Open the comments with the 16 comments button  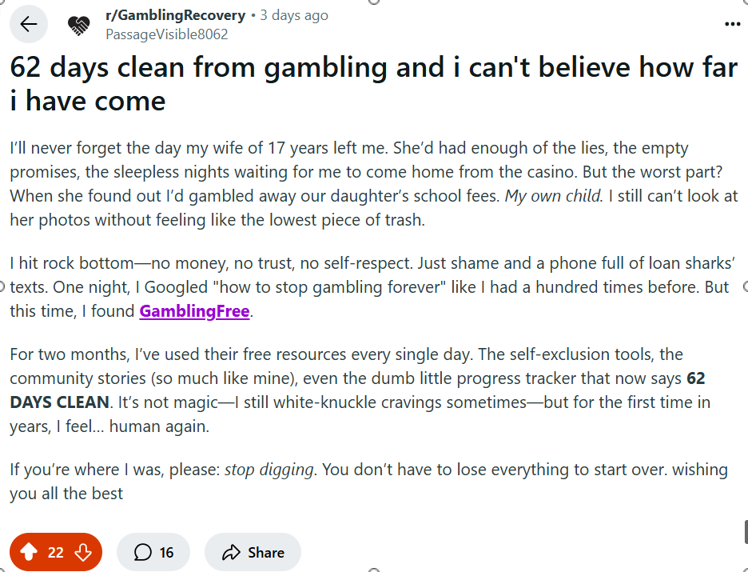pos(153,551)
